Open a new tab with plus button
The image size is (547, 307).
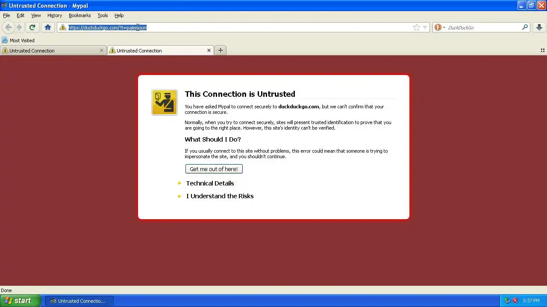221,50
